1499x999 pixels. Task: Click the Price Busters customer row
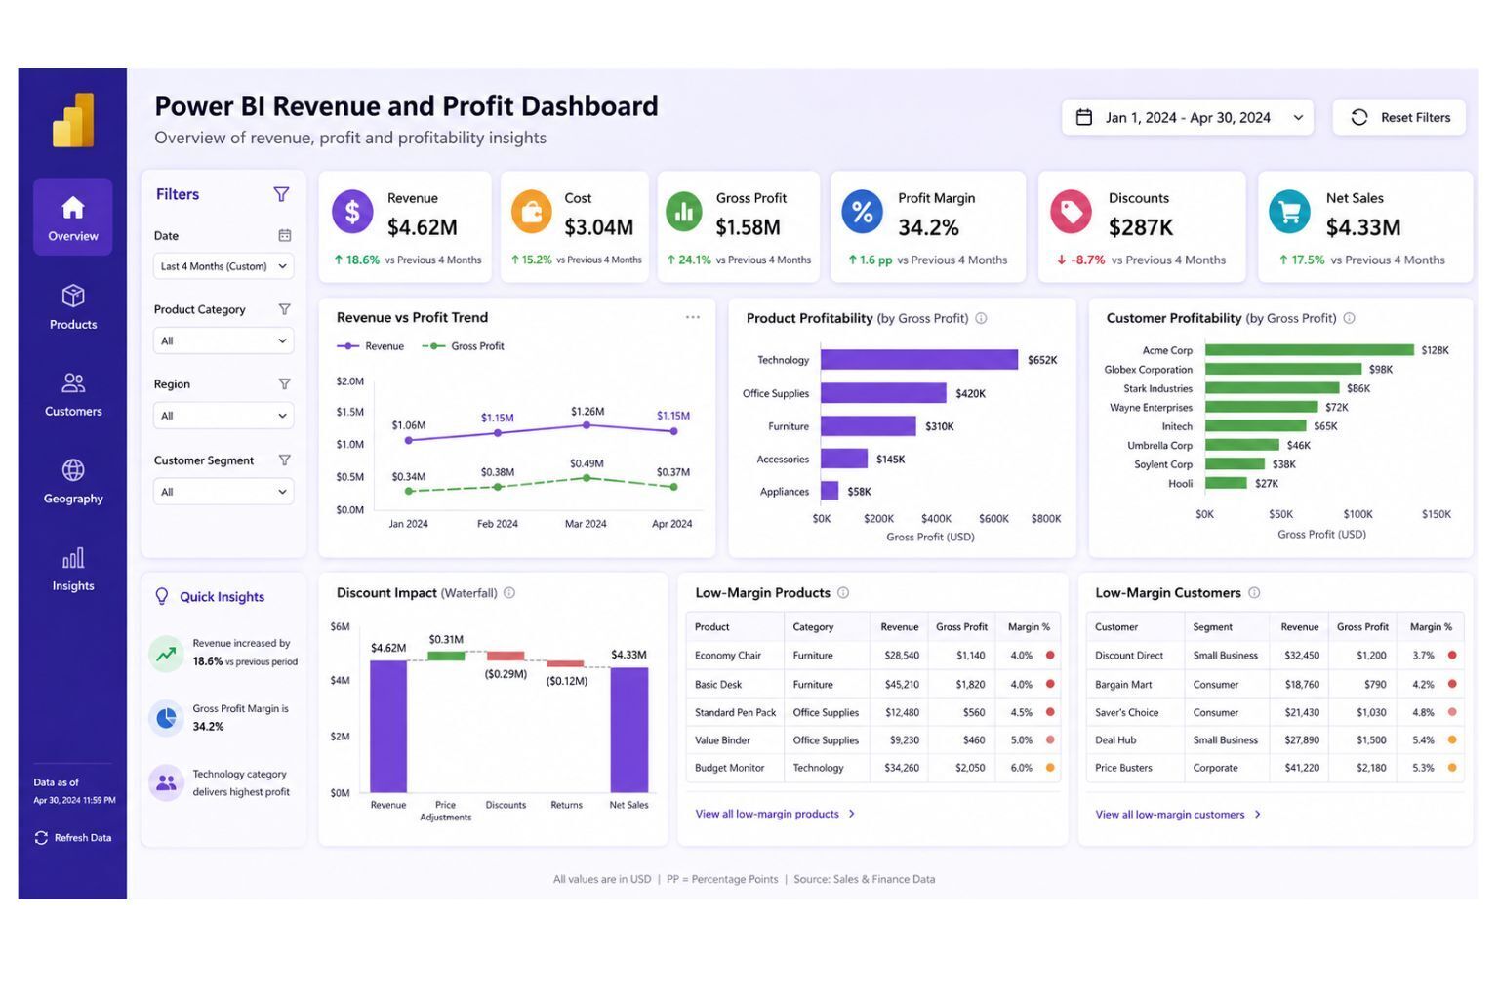[1276, 768]
